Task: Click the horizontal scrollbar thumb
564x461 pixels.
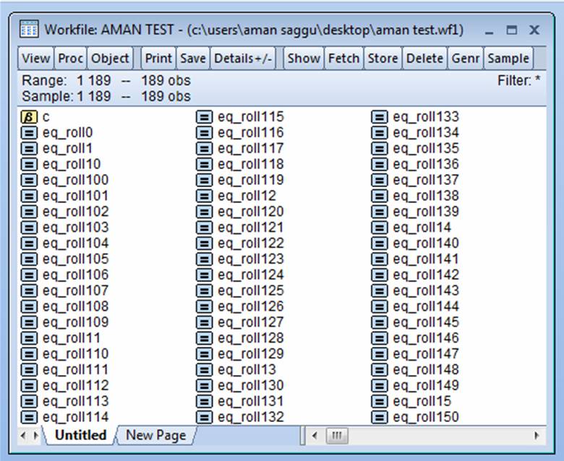Action: (337, 436)
